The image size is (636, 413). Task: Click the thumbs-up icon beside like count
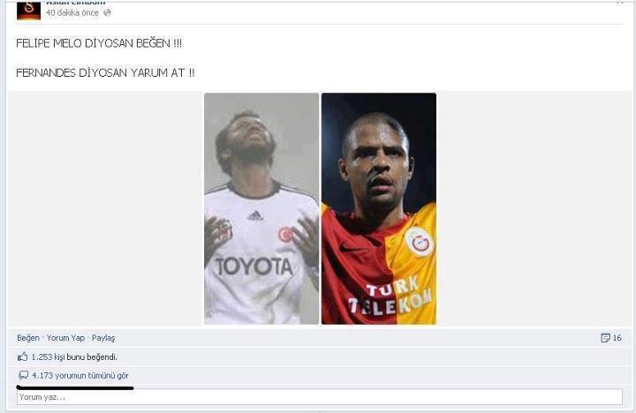(23, 357)
